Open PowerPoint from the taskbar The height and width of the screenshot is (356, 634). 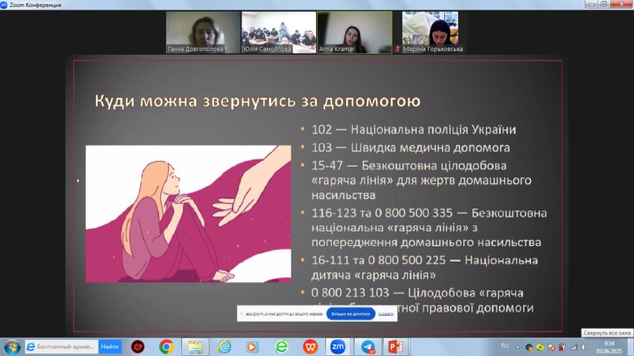point(396,346)
